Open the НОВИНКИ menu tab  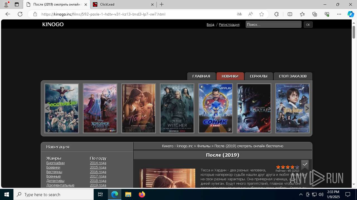pyautogui.click(x=230, y=76)
